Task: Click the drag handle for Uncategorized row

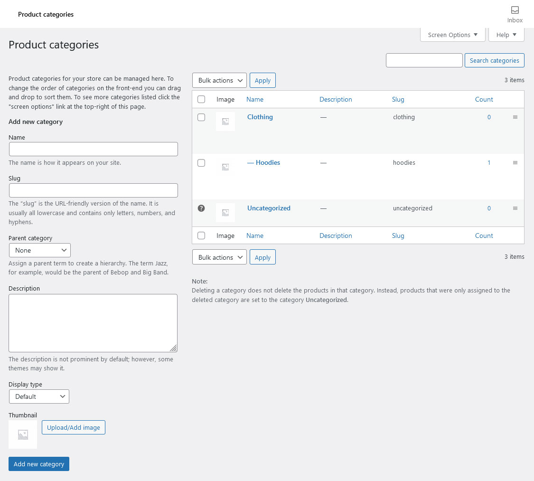Action: coord(515,208)
